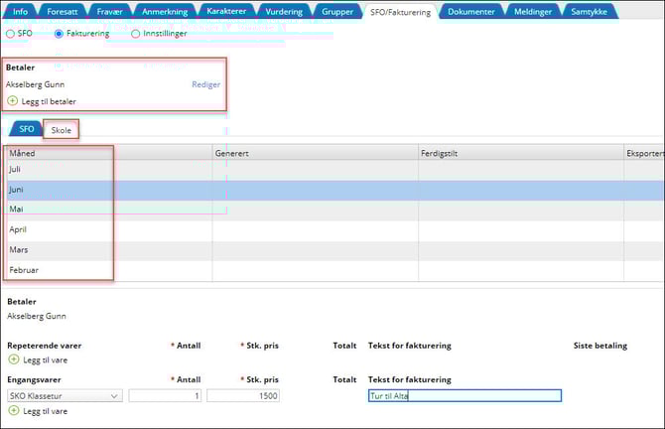
Task: Select the Februar month row
Action: (x=60, y=270)
